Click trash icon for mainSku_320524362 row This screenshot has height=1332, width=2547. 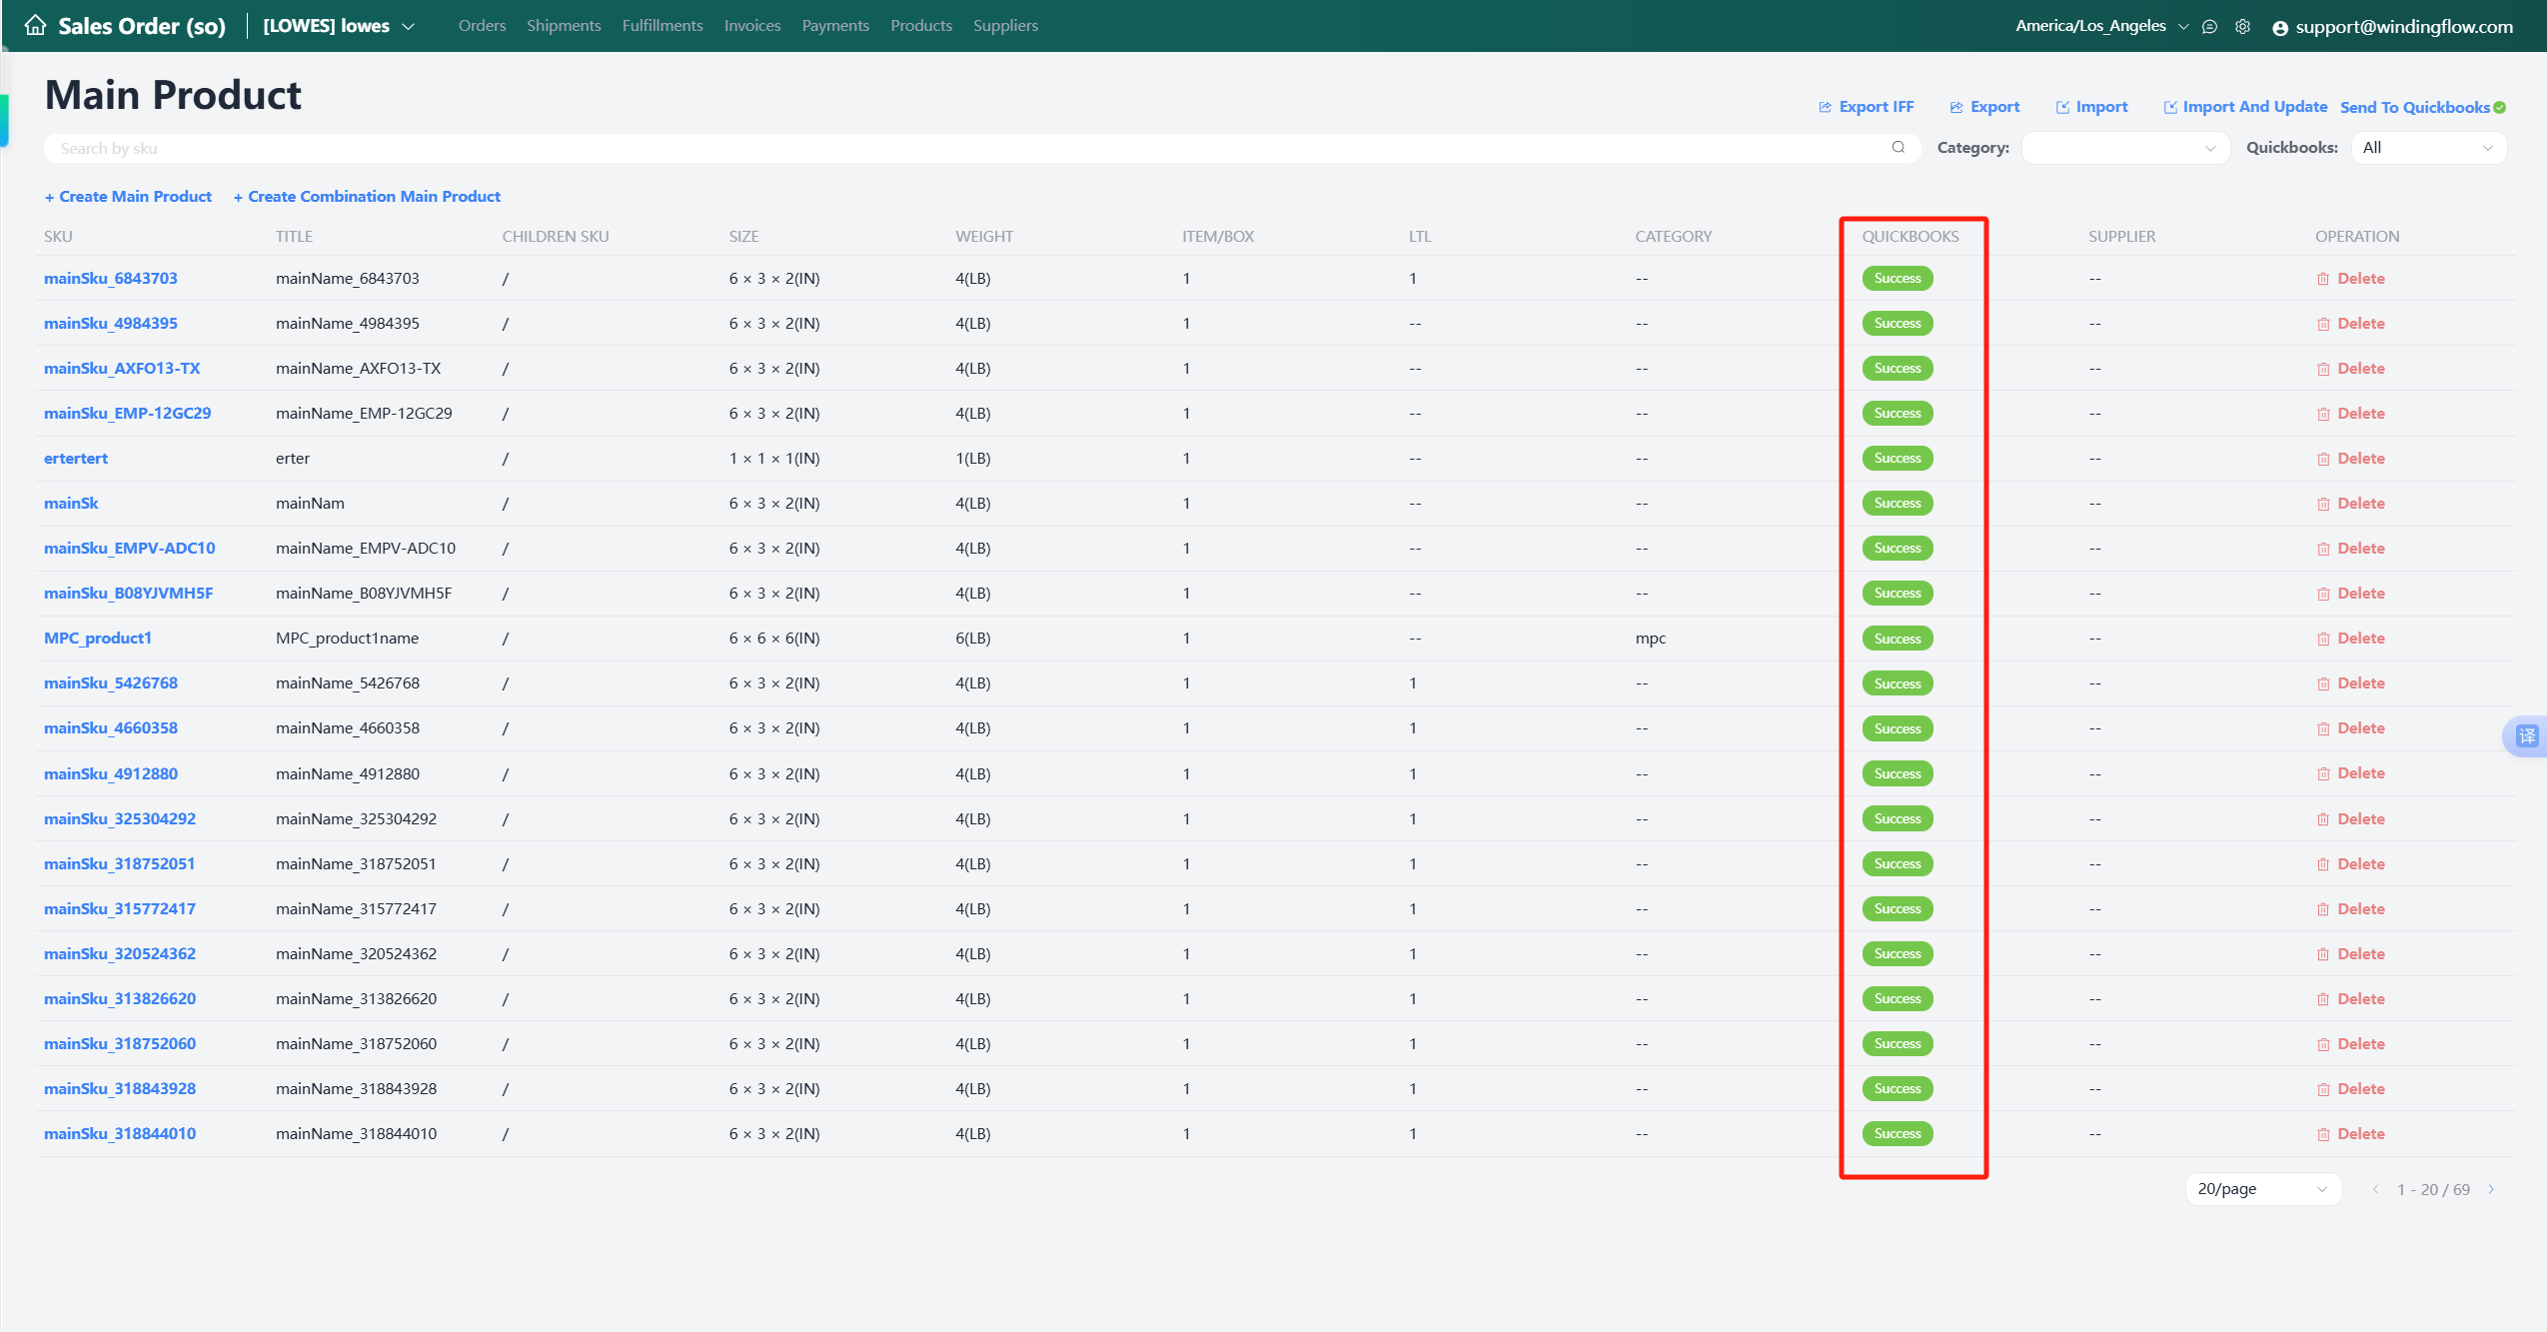[x=2323, y=954]
